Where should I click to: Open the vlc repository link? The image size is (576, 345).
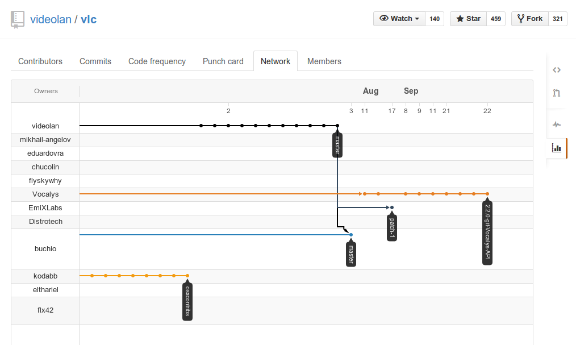tap(89, 19)
